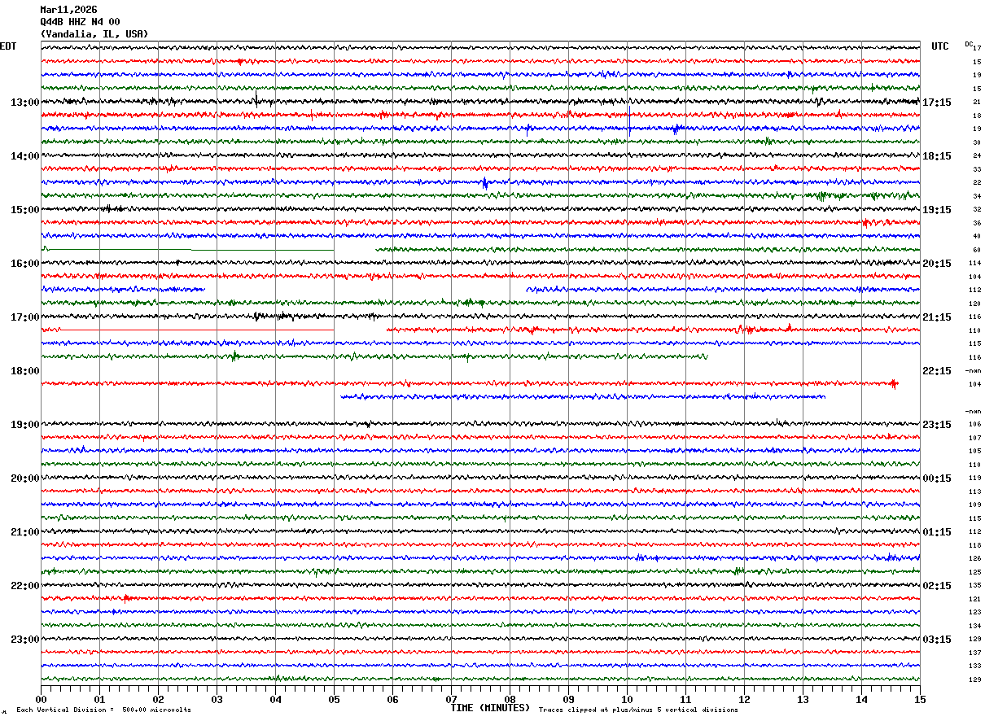Screen dimensions: 985x721
Task: Select the DC offset value 60
Action: click(976, 250)
